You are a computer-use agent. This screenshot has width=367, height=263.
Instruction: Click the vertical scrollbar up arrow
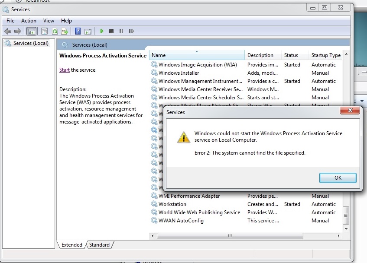tap(346, 54)
